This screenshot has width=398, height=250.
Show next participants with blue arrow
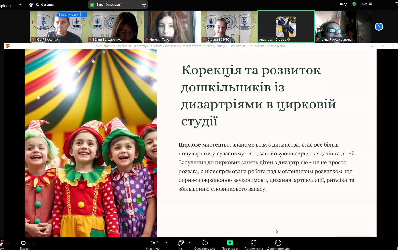(379, 27)
